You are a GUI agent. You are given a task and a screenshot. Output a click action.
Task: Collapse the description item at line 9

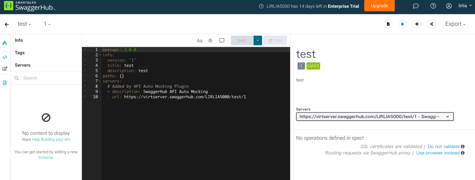[101, 92]
